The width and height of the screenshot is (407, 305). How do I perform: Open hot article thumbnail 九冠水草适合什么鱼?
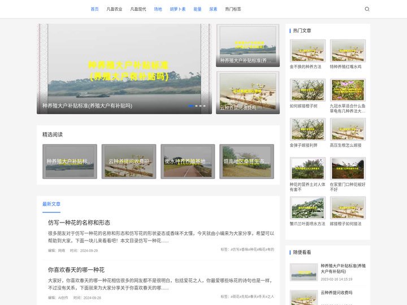click(x=348, y=90)
